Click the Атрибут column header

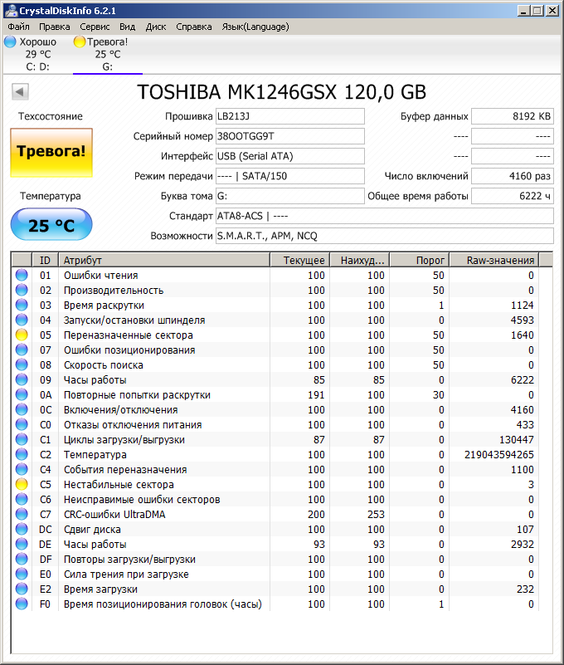tap(164, 260)
